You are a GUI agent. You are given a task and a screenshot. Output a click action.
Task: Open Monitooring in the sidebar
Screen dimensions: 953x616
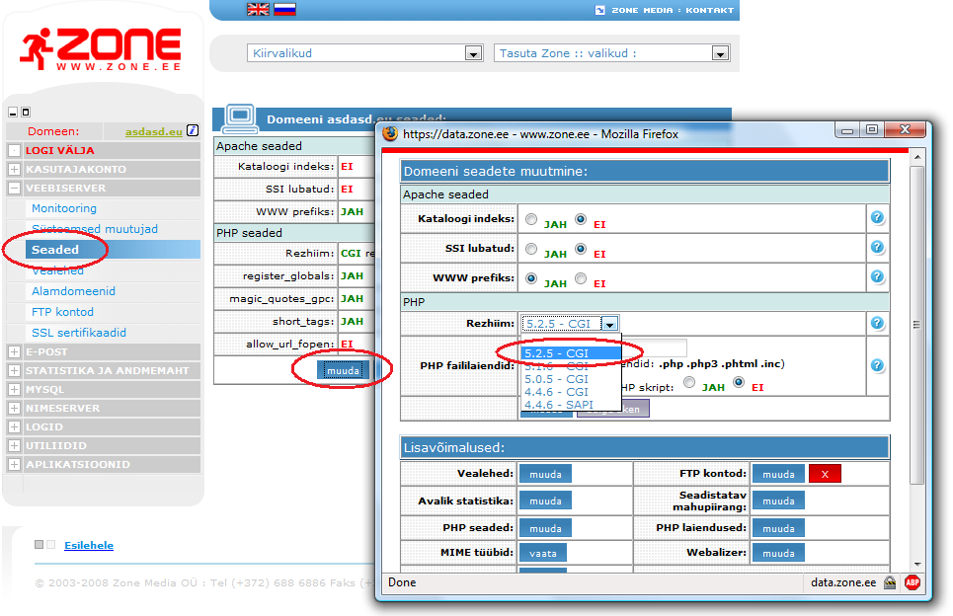tap(64, 208)
